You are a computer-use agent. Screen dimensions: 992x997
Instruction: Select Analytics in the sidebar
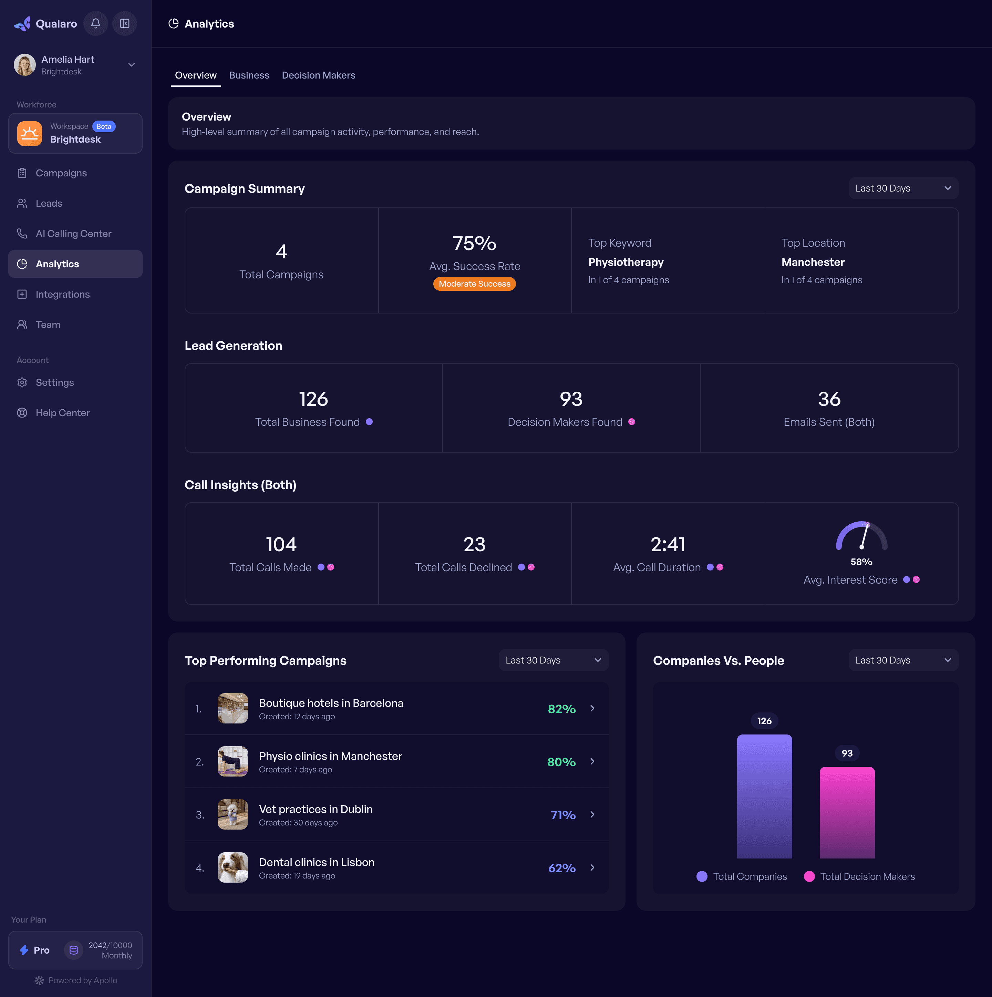(75, 264)
